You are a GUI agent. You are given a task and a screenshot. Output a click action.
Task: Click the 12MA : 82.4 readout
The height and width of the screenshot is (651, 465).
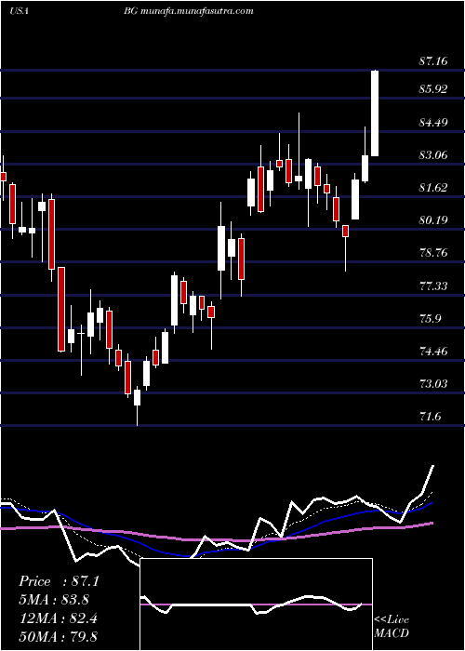coord(59,618)
